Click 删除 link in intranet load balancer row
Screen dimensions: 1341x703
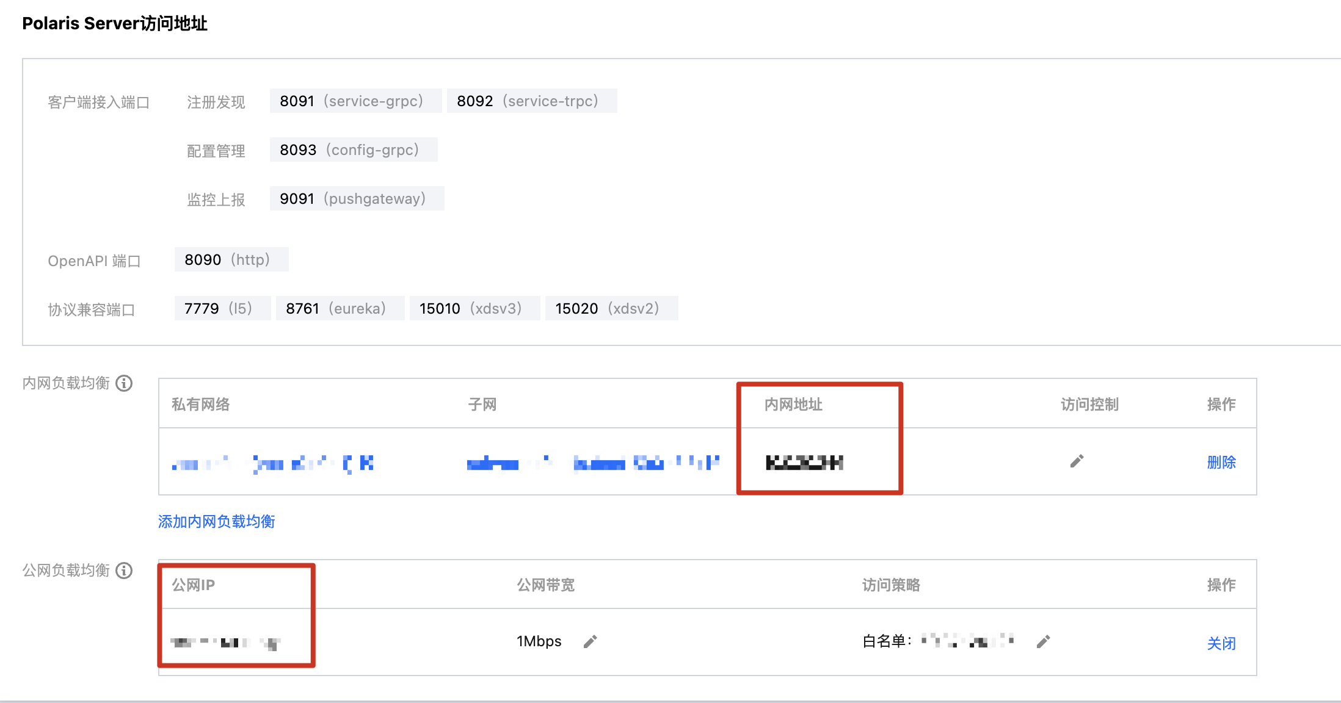tap(1221, 463)
